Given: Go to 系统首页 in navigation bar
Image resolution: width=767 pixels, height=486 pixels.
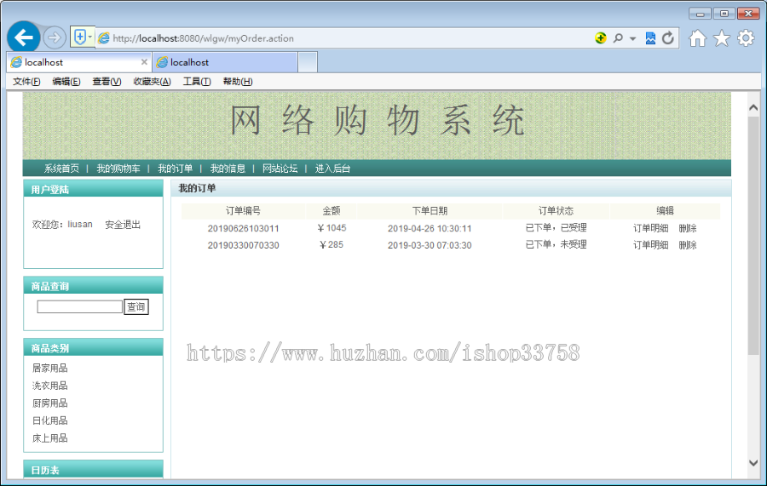Looking at the screenshot, I should coord(61,169).
